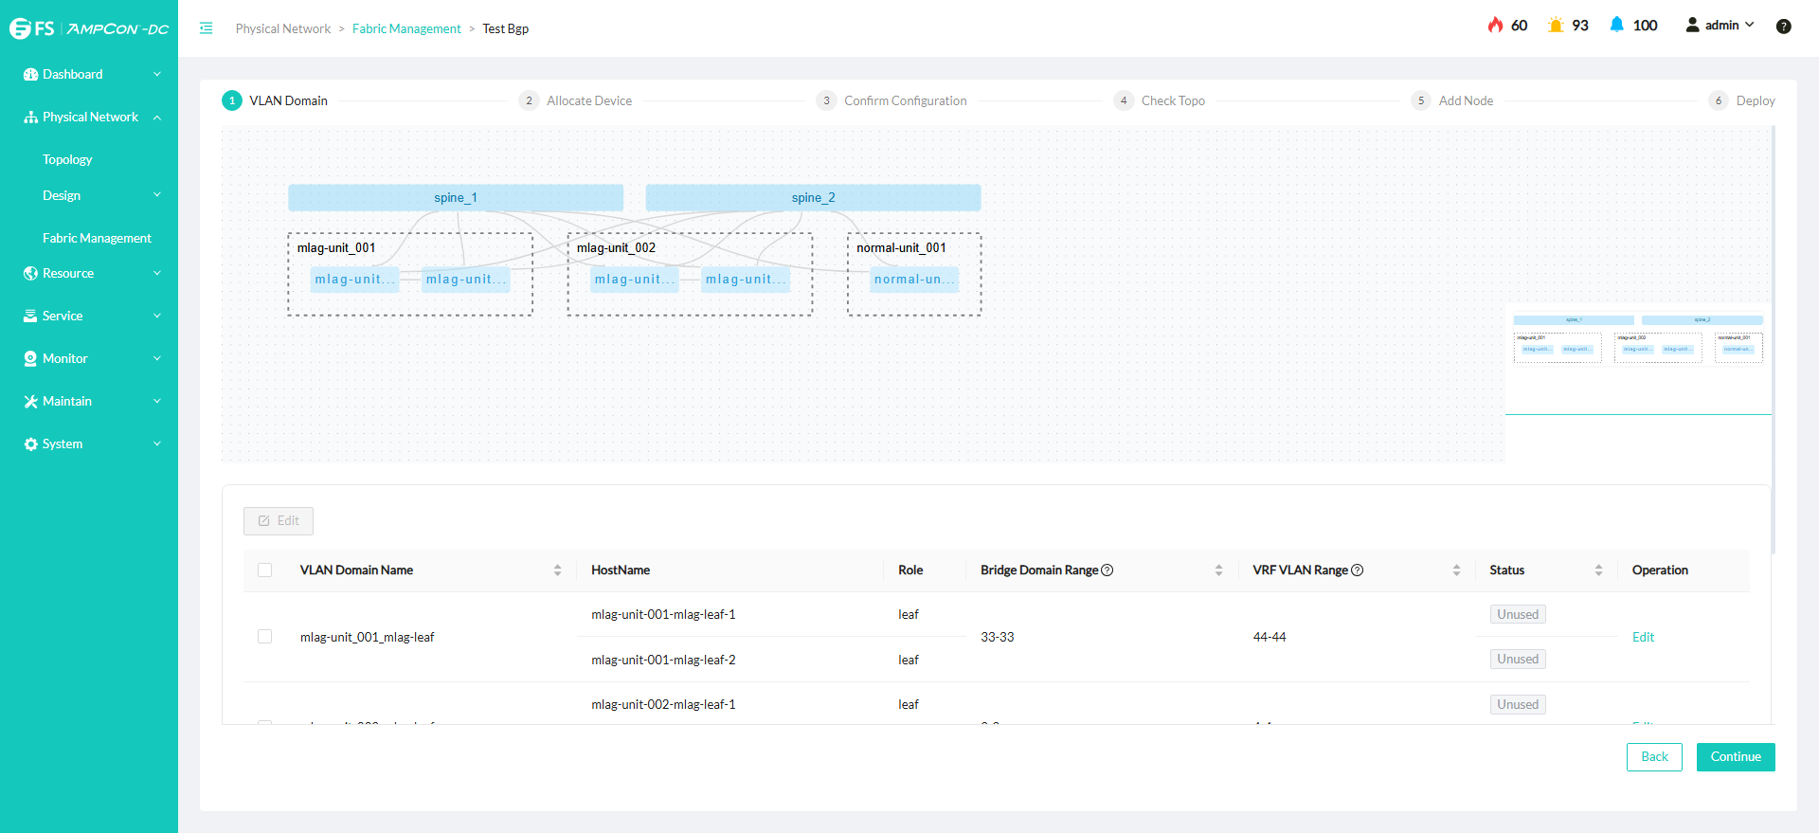Click the red fire critical alerts icon
This screenshot has width=1819, height=833.
click(1495, 26)
